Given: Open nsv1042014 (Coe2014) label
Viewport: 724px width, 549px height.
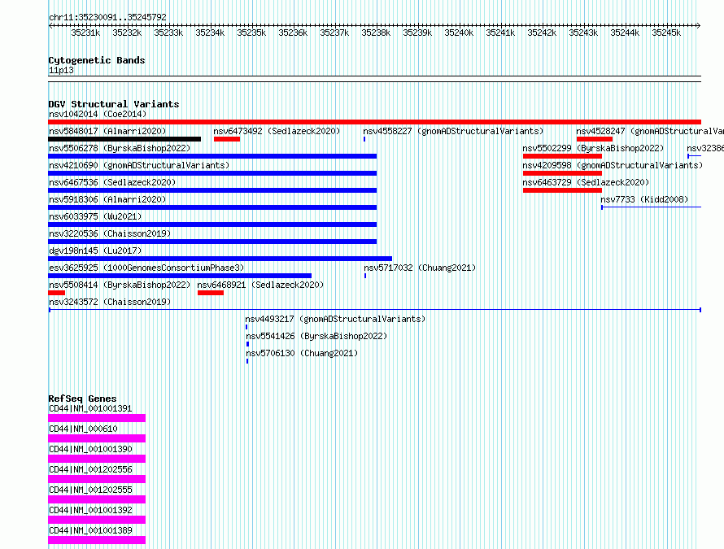Looking at the screenshot, I should coord(98,114).
